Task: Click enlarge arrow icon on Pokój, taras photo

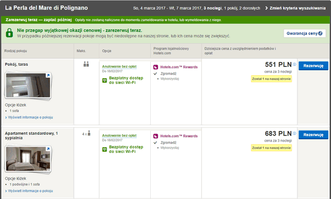Action: pos(48,75)
